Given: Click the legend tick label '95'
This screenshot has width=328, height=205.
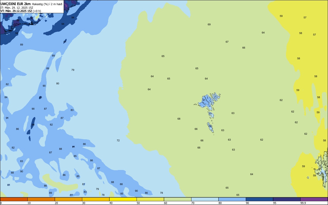Looking at the screenshot, I should pos(274,203).
